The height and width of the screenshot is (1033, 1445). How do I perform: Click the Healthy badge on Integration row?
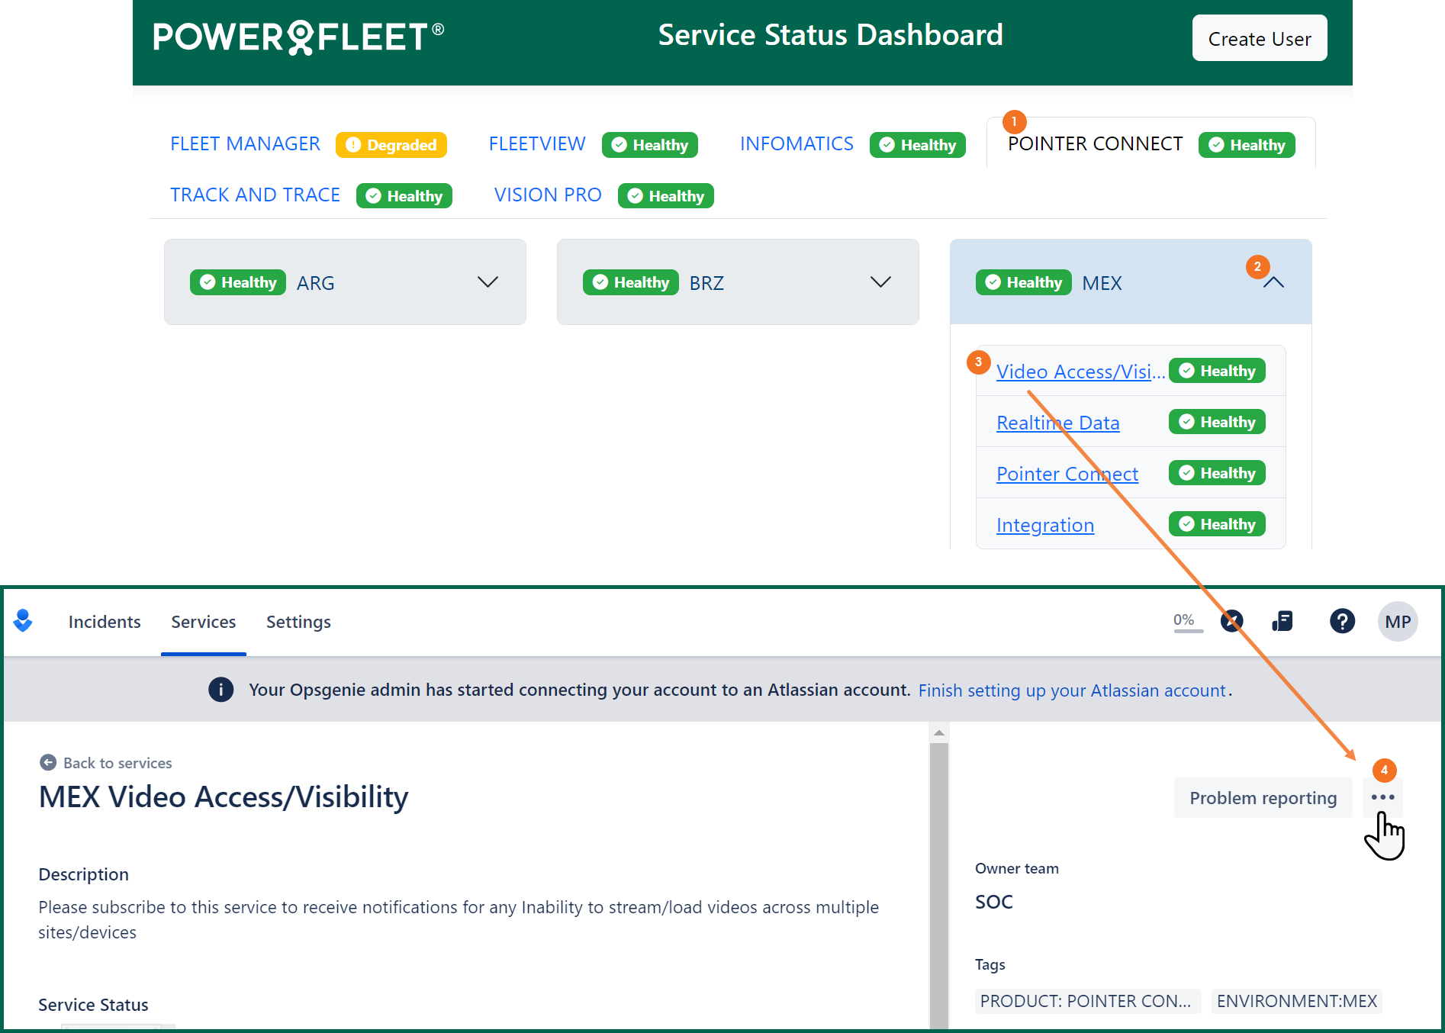tap(1218, 524)
